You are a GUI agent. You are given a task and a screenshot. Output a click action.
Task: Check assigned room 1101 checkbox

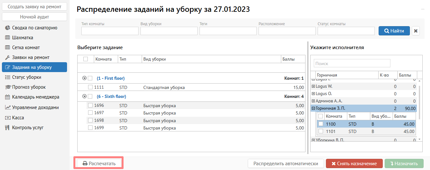(x=321, y=131)
